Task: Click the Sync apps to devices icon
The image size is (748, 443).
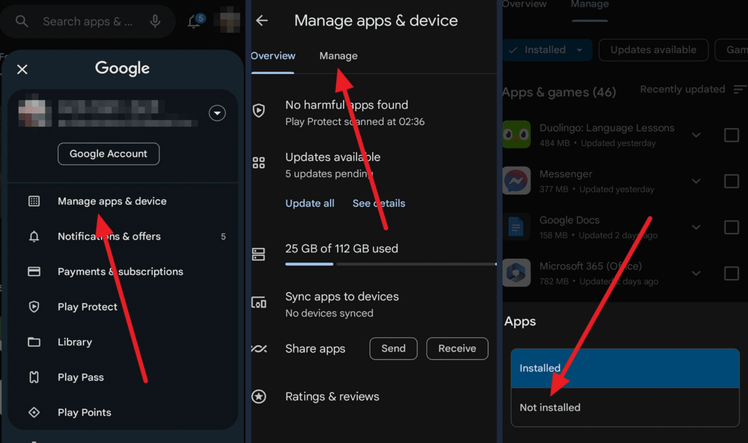Action: point(259,303)
